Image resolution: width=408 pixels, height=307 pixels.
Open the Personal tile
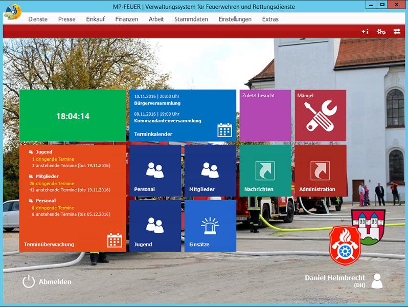pyautogui.click(x=155, y=171)
